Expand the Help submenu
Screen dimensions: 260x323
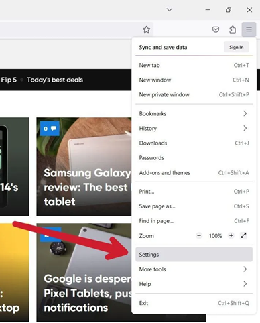click(194, 284)
